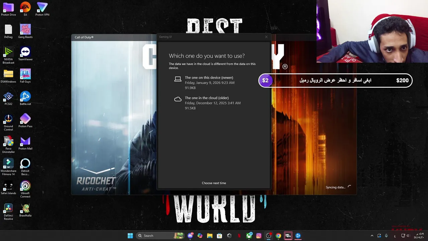Launch Ubisoft Connect desktop icon

point(25,189)
